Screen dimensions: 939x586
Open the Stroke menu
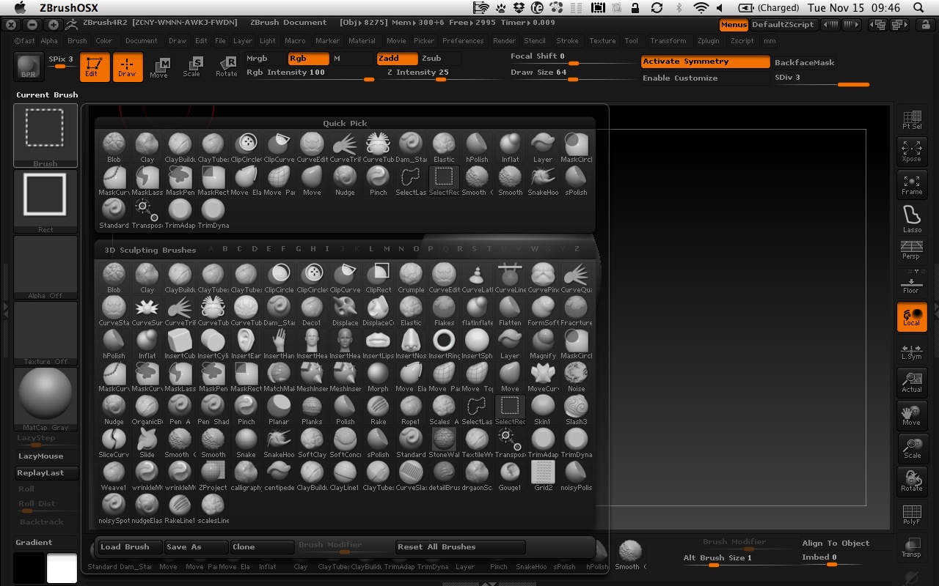[567, 41]
